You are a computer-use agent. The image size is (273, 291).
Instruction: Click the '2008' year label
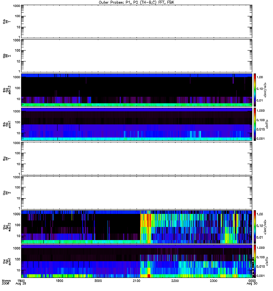click(5, 284)
